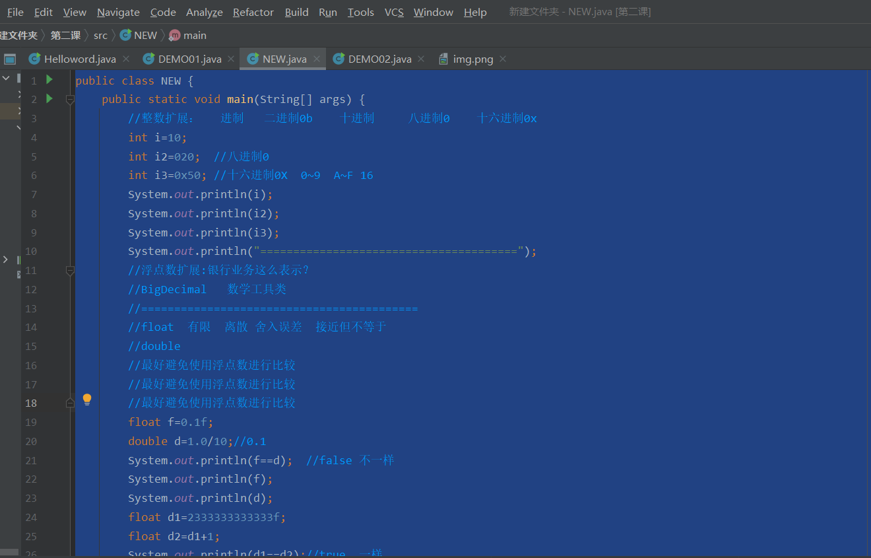Open the Run menu
The height and width of the screenshot is (558, 871).
328,12
